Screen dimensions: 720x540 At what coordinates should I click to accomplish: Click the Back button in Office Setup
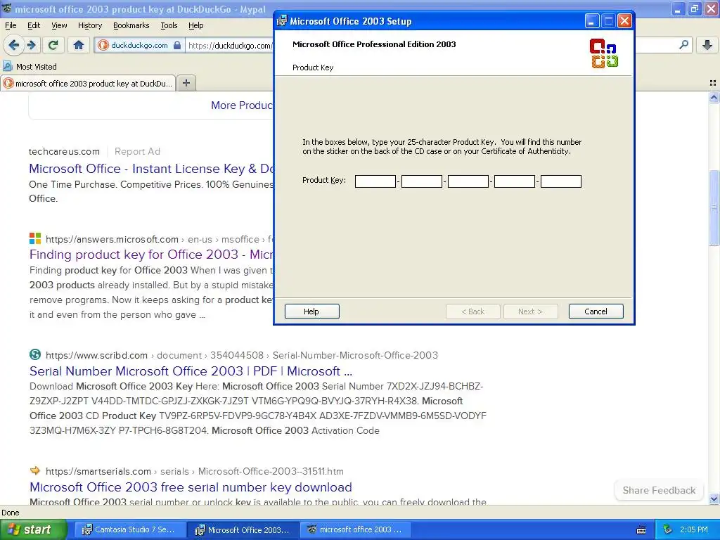pos(473,311)
